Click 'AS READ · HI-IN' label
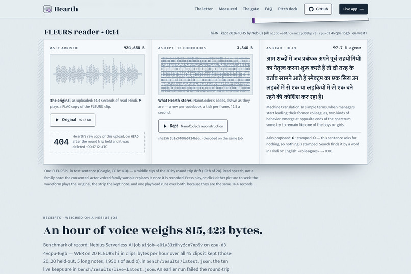411x274 pixels. pos(281,48)
